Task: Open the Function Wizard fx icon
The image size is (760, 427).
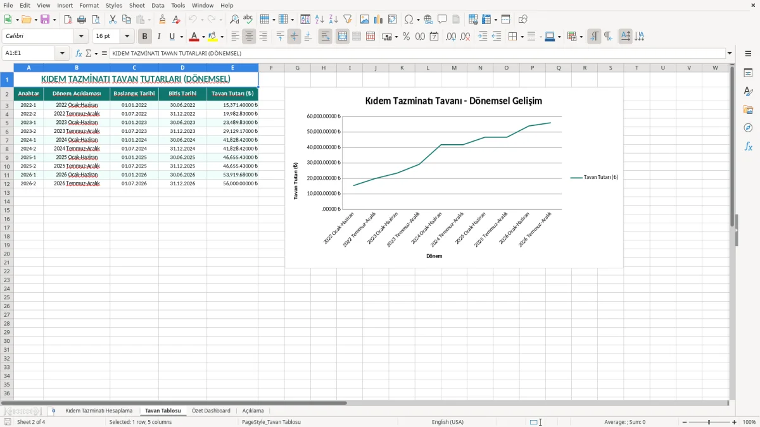Action: click(x=79, y=53)
